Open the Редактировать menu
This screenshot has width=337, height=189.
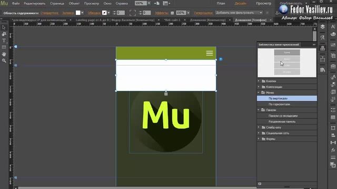(x=35, y=4)
